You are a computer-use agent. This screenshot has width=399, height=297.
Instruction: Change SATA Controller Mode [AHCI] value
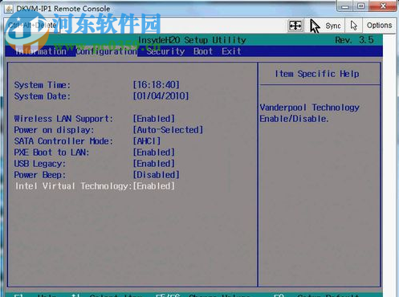pyautogui.click(x=147, y=141)
